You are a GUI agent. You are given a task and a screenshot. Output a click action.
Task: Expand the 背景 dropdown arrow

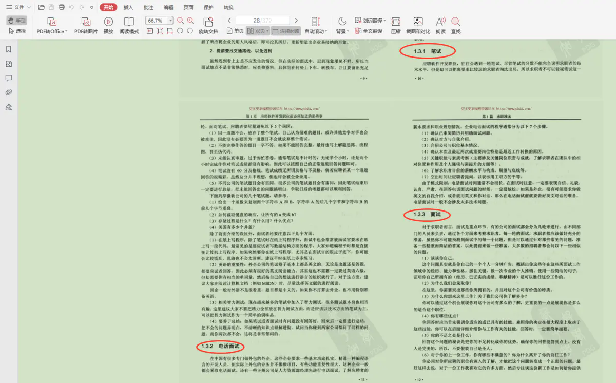(349, 32)
